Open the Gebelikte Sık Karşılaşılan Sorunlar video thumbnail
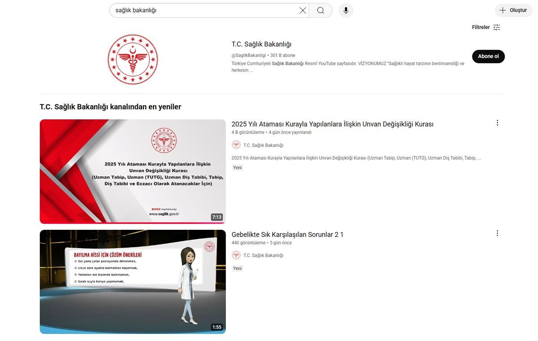The width and height of the screenshot is (538, 341). 133,282
